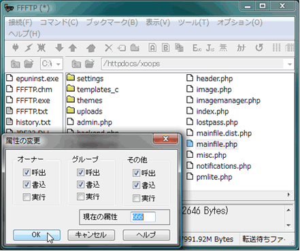Click the Disconnect icon in toolbar
The width and height of the screenshot is (300, 251).
point(41,48)
